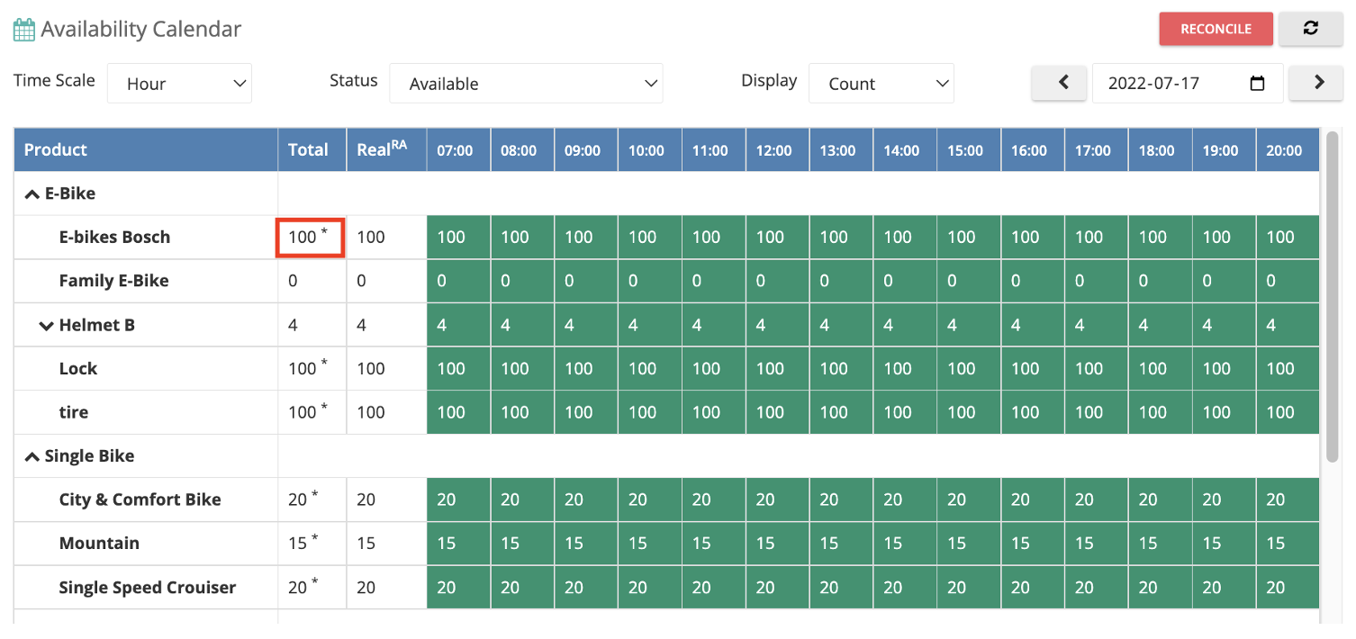Viewport: 1356px width, 639px height.
Task: Click E-bikes Bosch total 100 cell
Action: coord(310,238)
